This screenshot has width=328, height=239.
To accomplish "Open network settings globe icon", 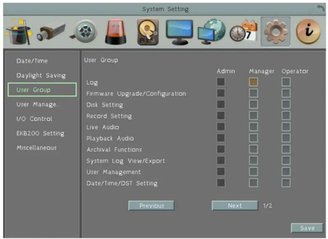I will pos(211,32).
